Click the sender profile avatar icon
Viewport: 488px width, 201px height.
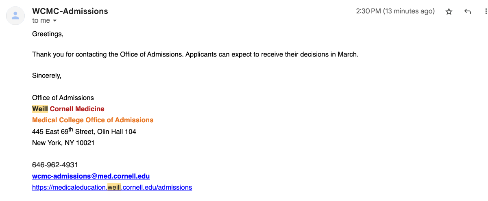pyautogui.click(x=15, y=16)
